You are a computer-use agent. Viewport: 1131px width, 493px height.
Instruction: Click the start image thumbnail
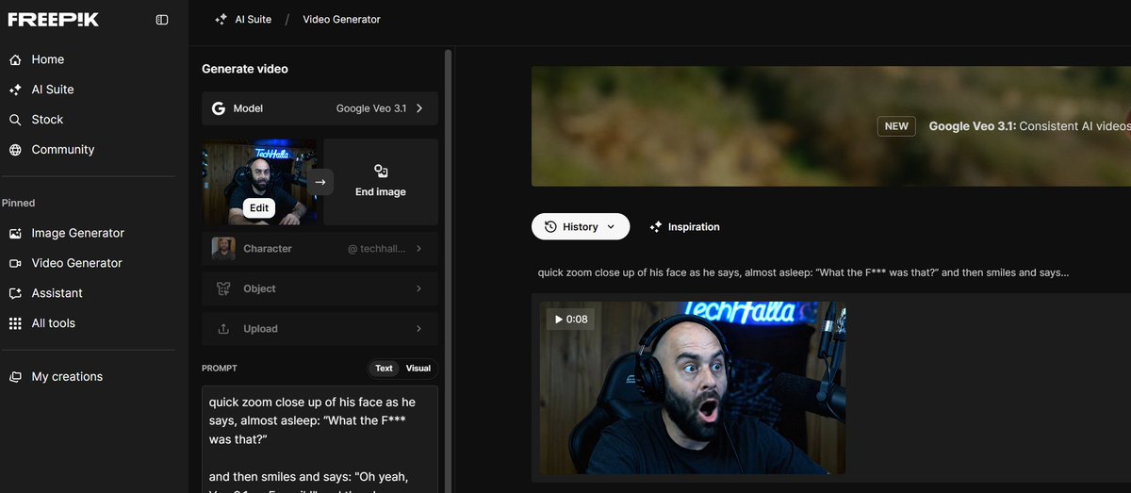pos(259,182)
